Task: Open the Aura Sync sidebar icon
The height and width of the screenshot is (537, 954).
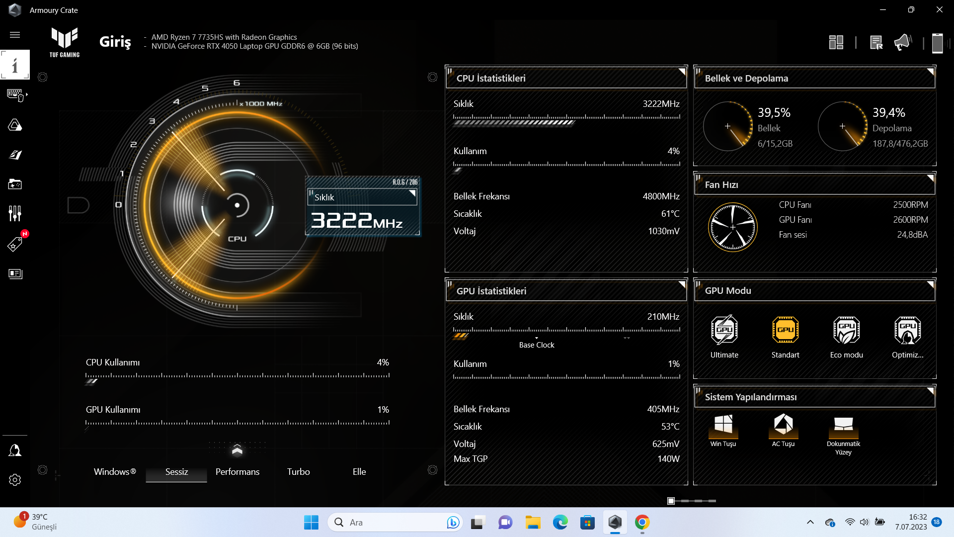Action: [15, 125]
